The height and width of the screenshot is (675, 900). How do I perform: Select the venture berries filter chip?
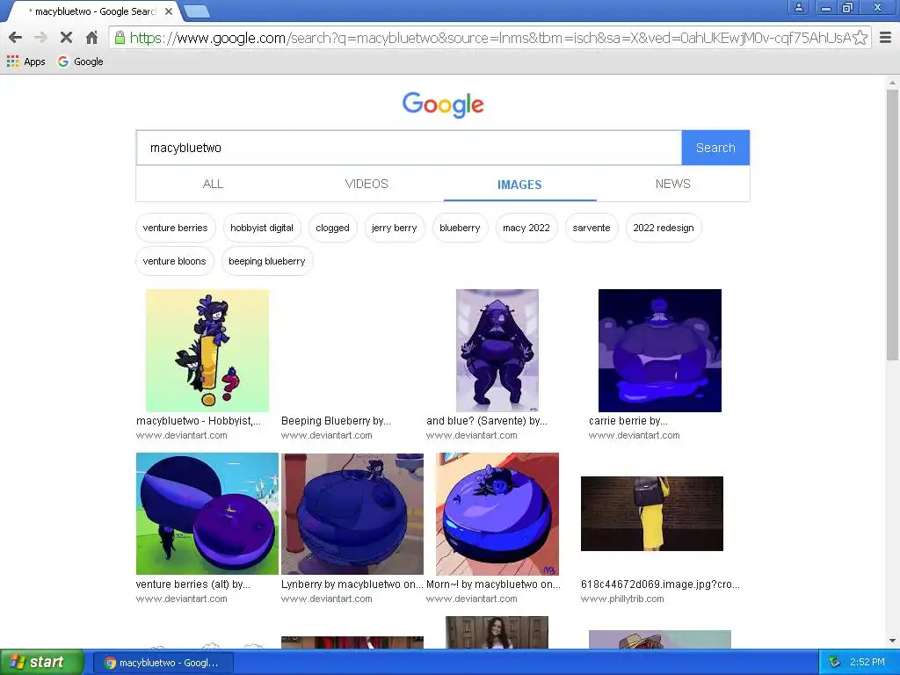coord(175,228)
